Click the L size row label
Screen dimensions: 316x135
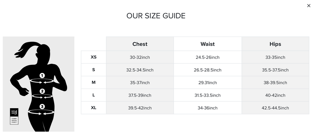click(x=94, y=95)
